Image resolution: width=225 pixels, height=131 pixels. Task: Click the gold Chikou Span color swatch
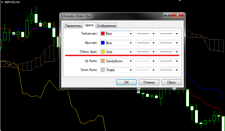pyautogui.click(x=103, y=52)
